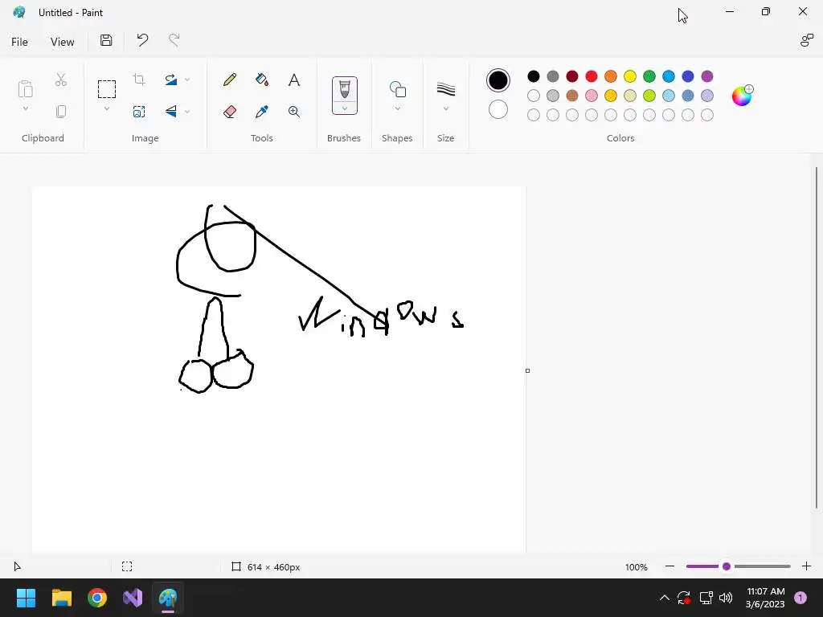823x617 pixels.
Task: Select the Pencil tool
Action: coord(230,80)
